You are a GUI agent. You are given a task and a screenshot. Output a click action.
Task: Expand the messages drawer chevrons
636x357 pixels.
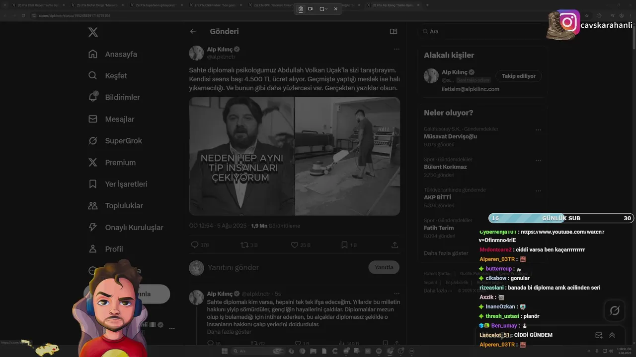point(612,335)
